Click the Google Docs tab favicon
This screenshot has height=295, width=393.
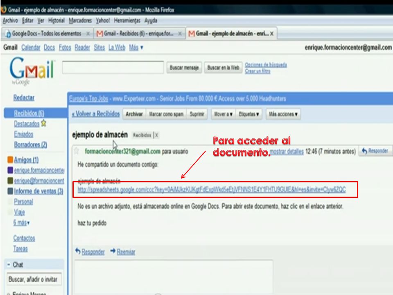8,34
